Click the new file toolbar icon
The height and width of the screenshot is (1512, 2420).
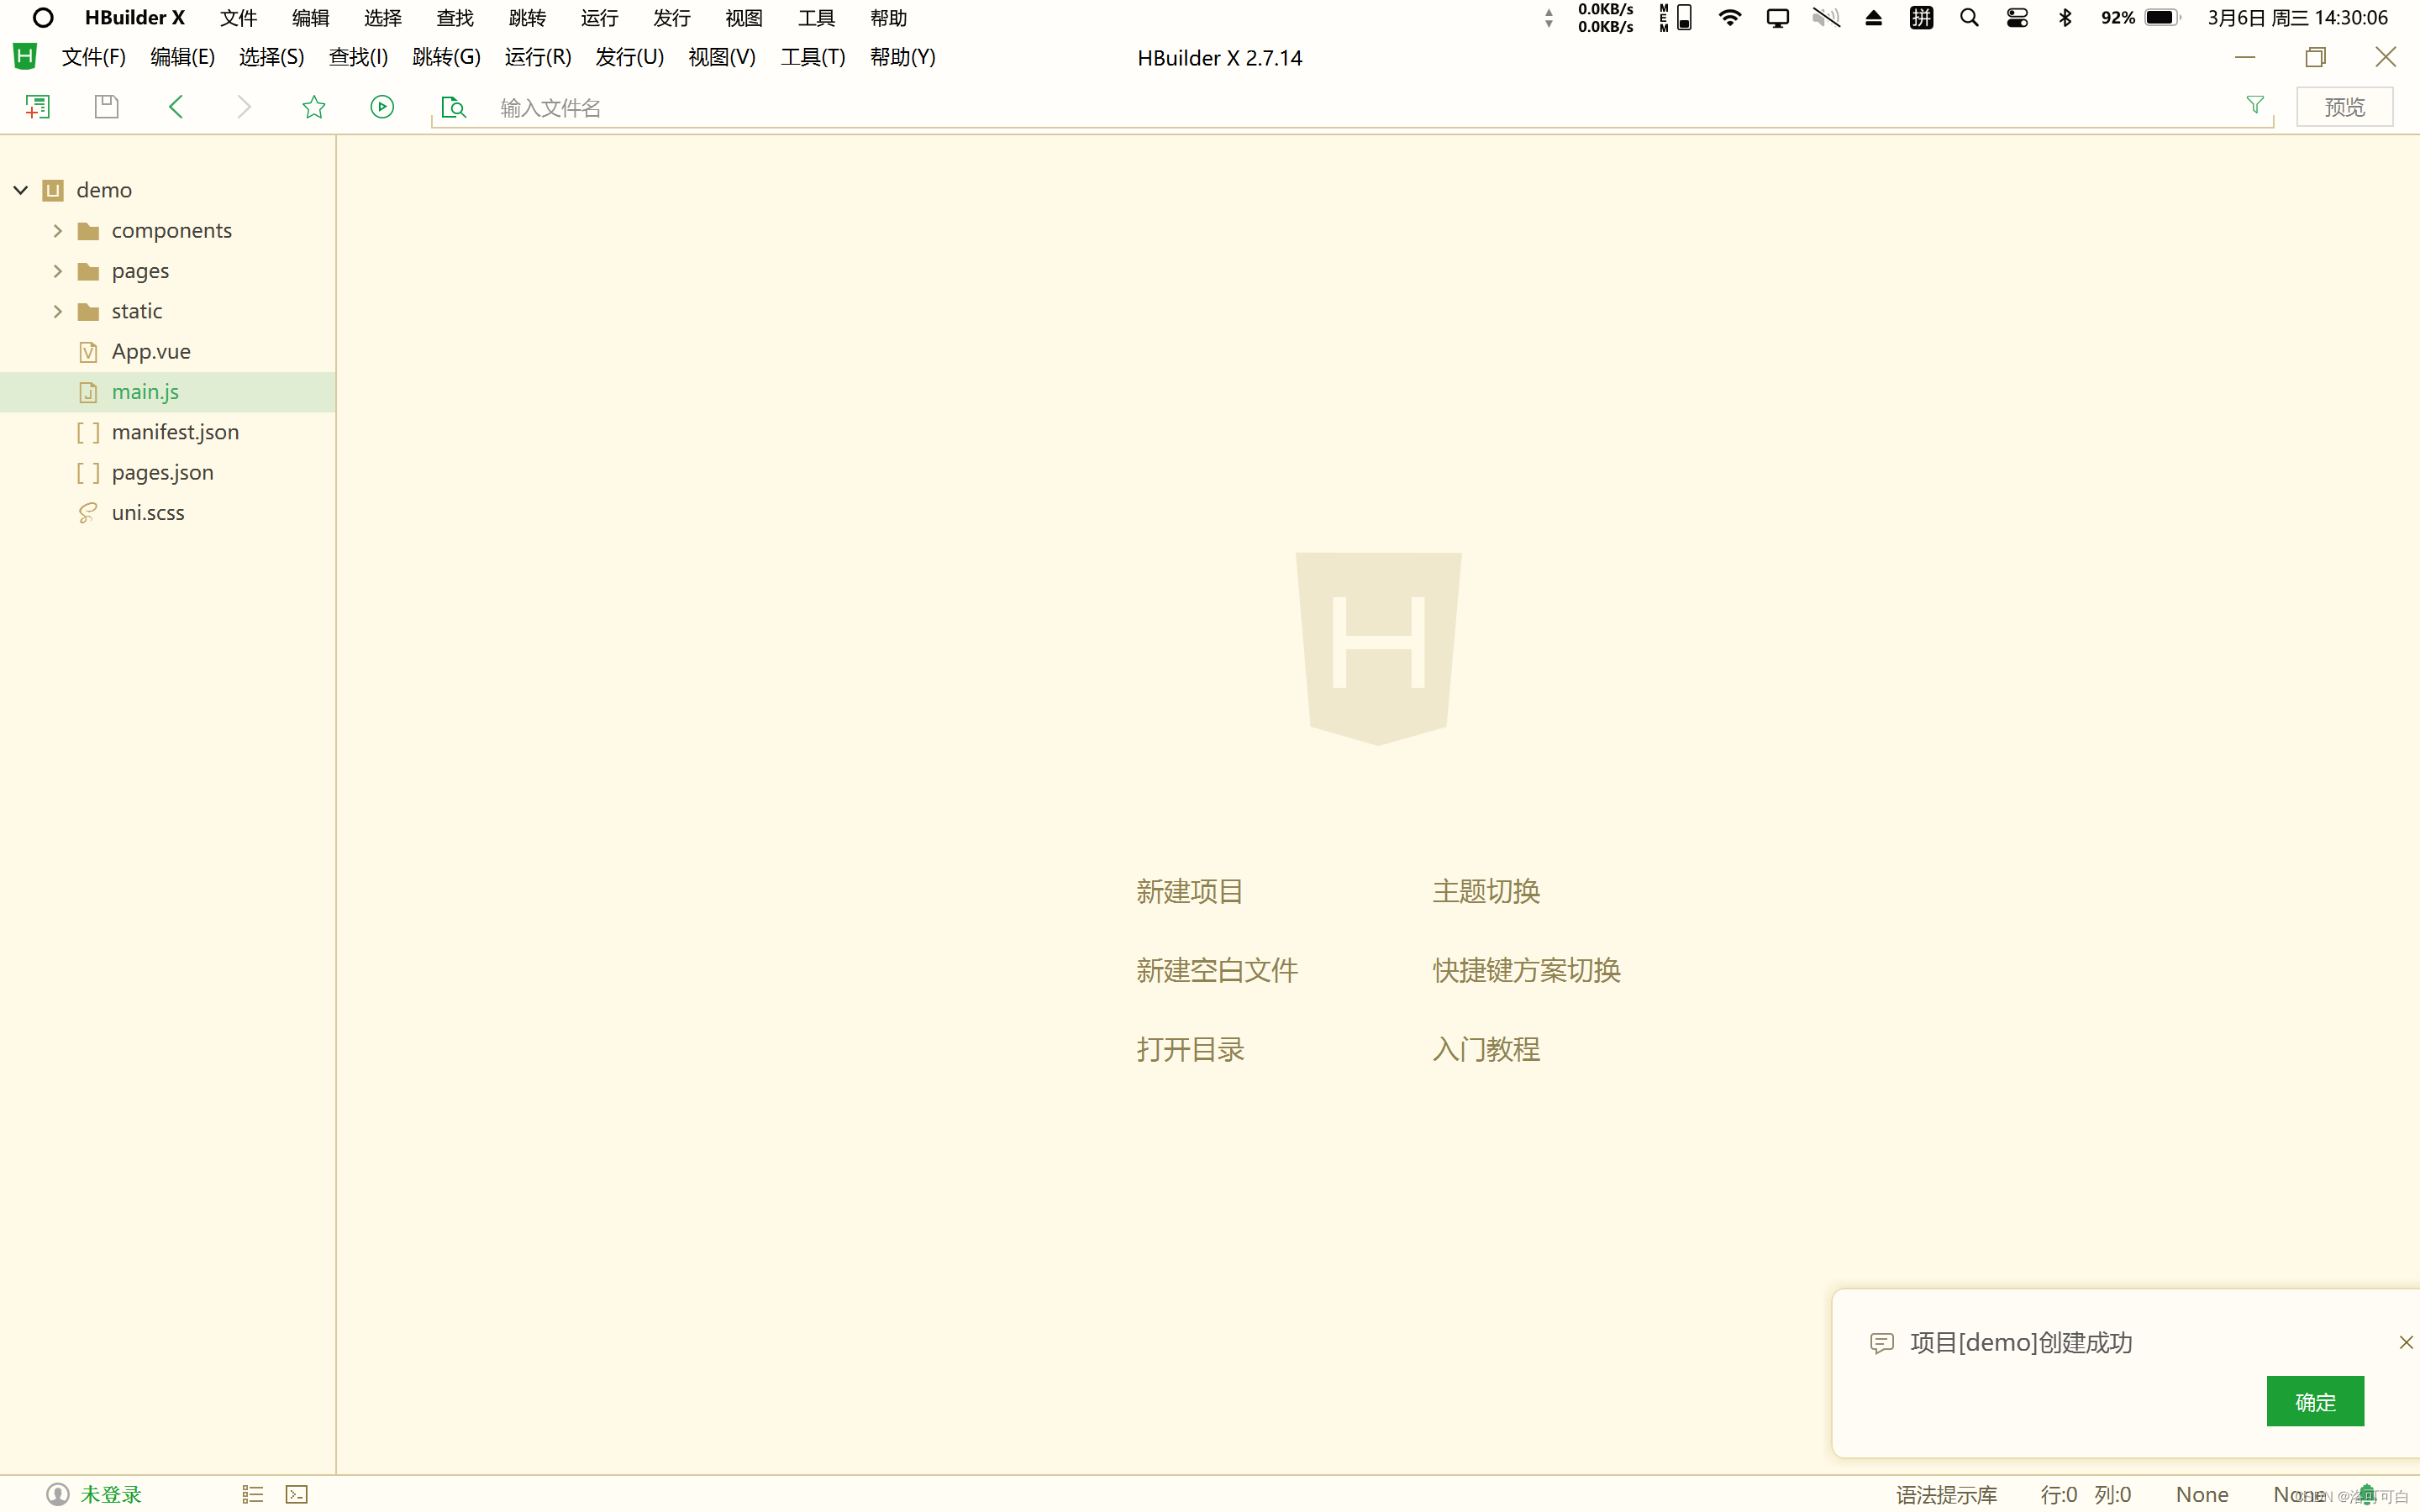click(x=37, y=107)
